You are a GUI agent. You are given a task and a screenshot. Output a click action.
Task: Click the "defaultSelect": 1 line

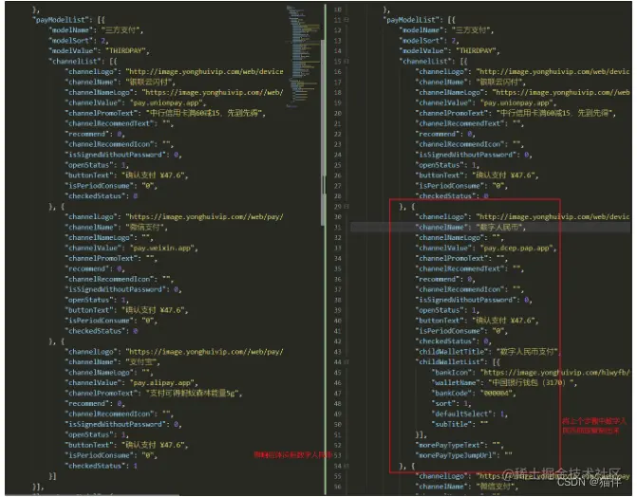[x=469, y=414]
